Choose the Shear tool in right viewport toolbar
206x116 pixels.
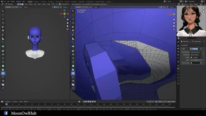coord(73,84)
